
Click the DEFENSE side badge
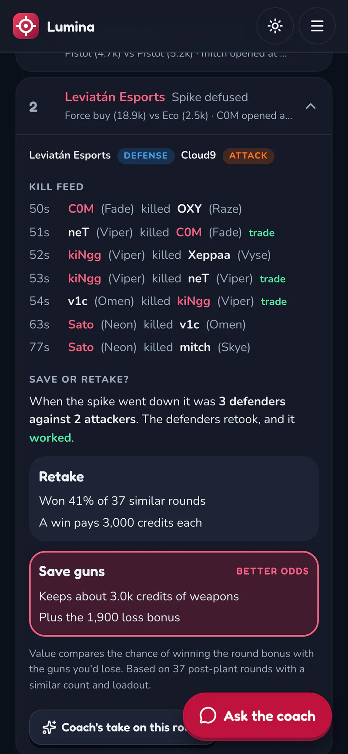tap(146, 156)
